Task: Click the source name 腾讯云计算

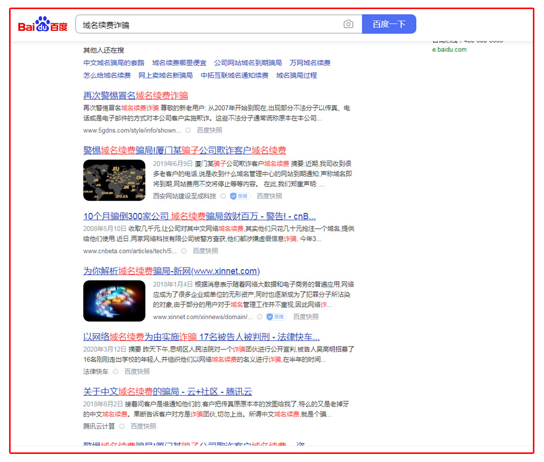Action: pyautogui.click(x=99, y=426)
